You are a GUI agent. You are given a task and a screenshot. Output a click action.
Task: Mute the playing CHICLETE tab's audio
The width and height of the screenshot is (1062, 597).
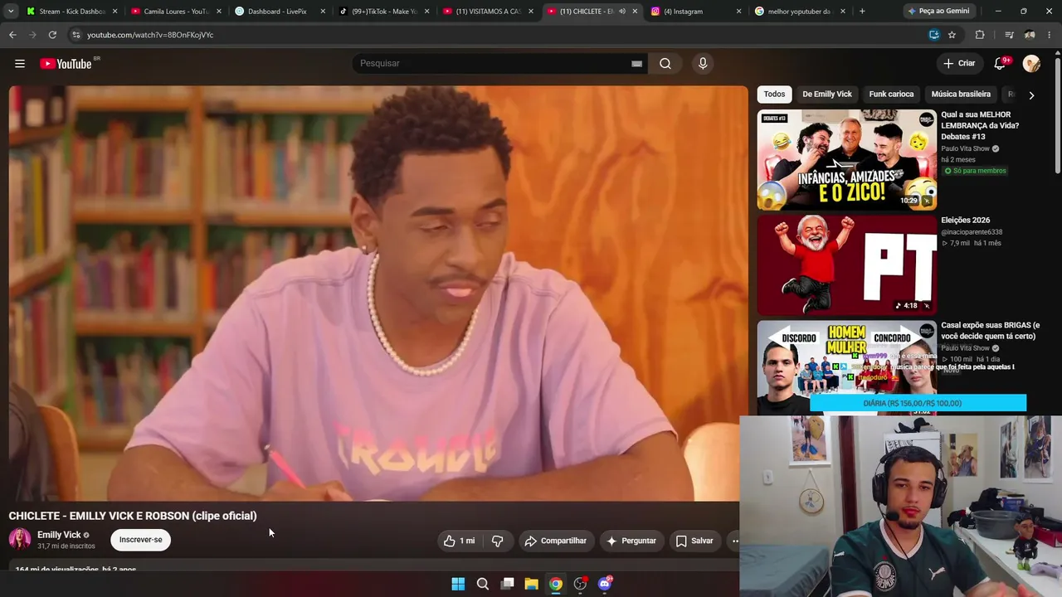tap(621, 12)
